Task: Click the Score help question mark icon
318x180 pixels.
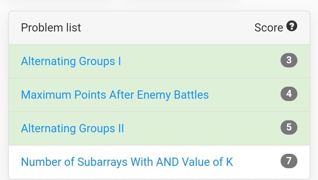Action: (x=291, y=26)
